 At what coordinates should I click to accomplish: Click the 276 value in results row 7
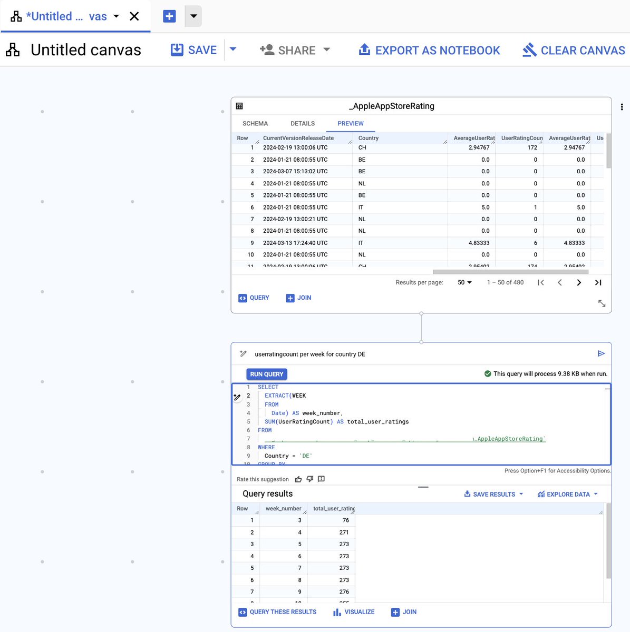point(344,592)
